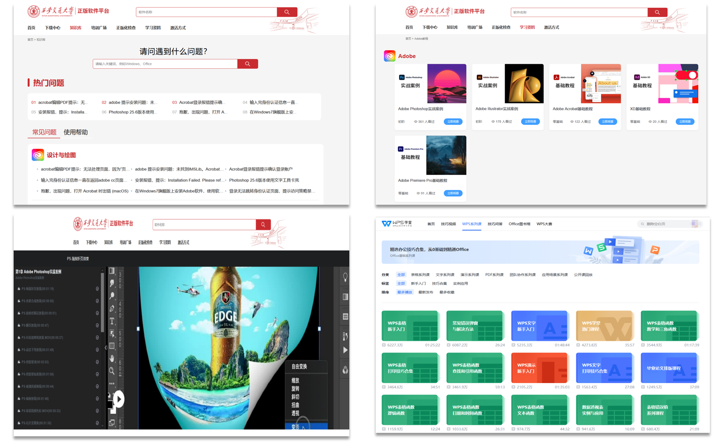Image resolution: width=725 pixels, height=446 pixels.
Task: Open the 技巧问答 tab in WPS navigation
Action: coord(495,224)
